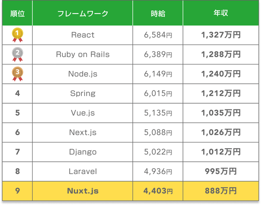
Task: Click the highlighted Nuxt.js cell
Action: (x=83, y=191)
